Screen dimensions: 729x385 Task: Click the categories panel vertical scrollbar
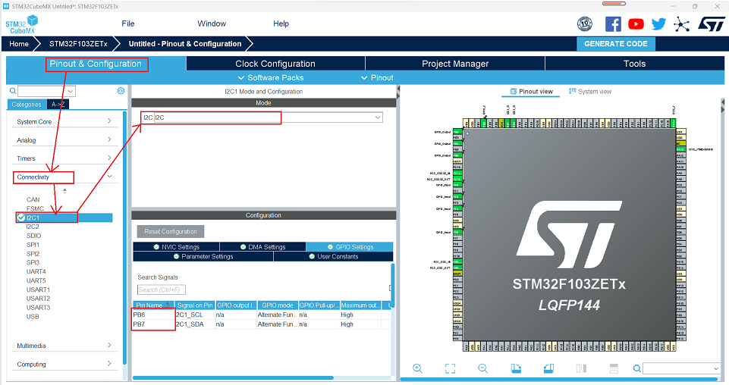124,238
